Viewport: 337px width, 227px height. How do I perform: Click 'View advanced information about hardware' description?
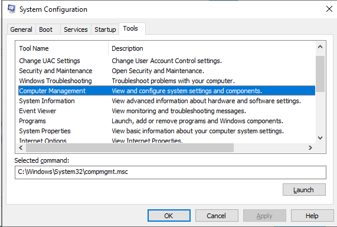pos(207,101)
